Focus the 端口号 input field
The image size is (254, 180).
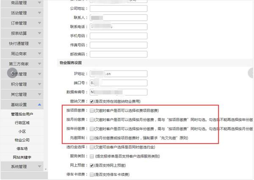[x=119, y=83]
